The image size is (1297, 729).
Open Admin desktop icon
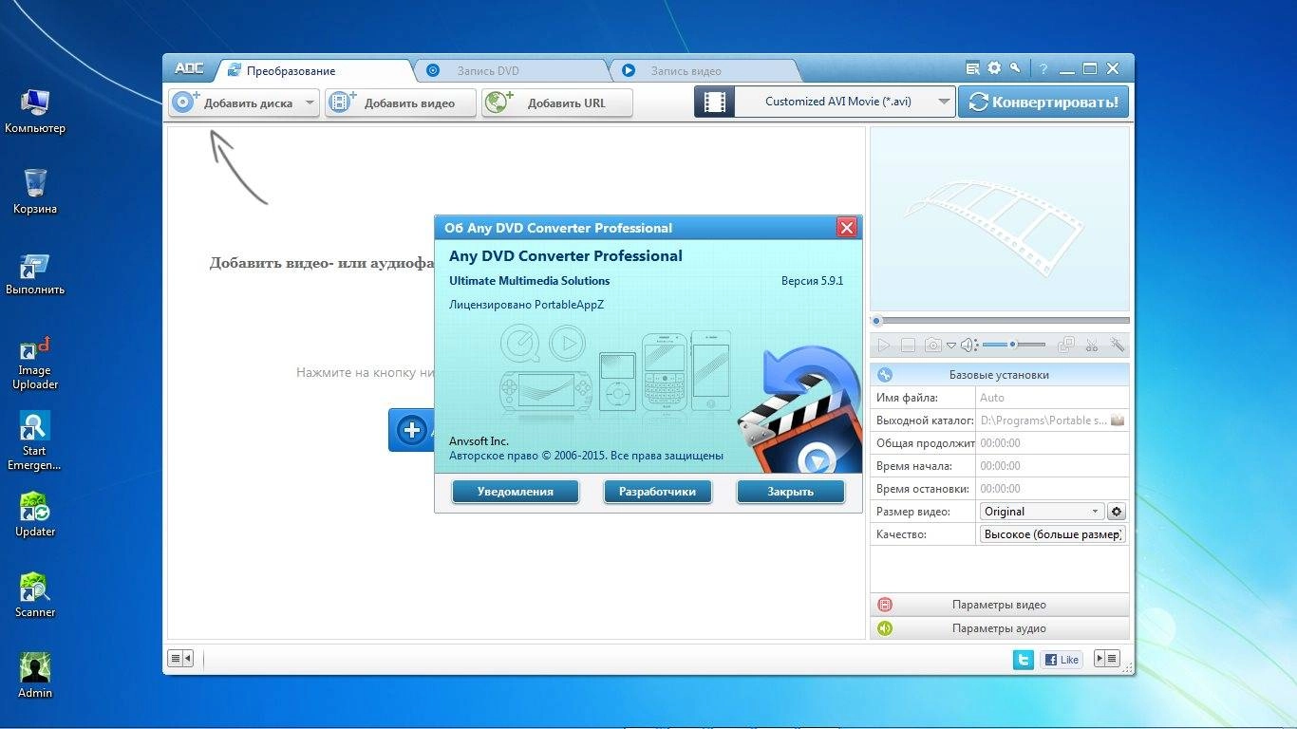tap(35, 677)
